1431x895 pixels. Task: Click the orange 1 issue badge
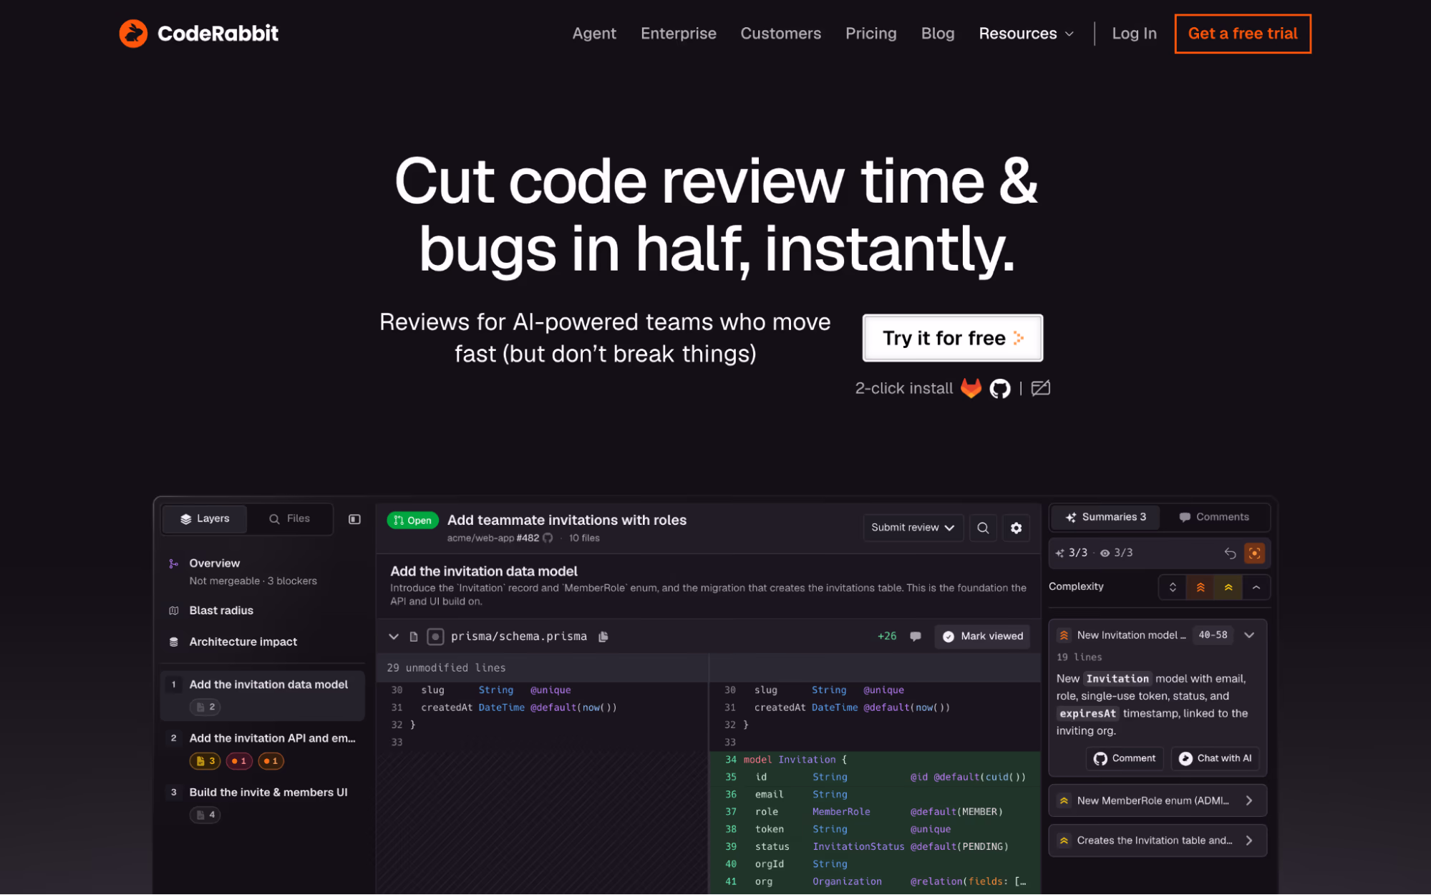(x=271, y=761)
